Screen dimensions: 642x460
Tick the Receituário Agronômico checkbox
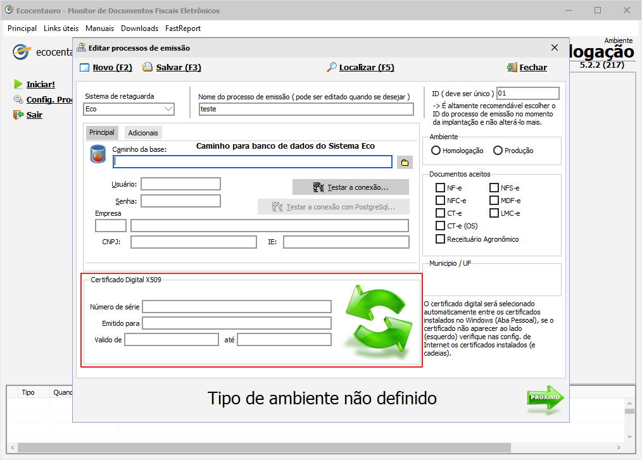pyautogui.click(x=440, y=239)
